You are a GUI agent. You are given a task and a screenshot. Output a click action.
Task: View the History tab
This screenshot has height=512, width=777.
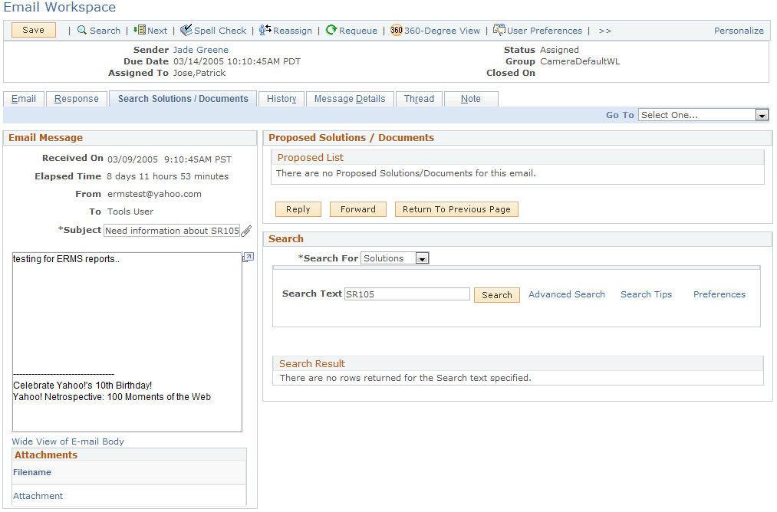click(x=281, y=99)
